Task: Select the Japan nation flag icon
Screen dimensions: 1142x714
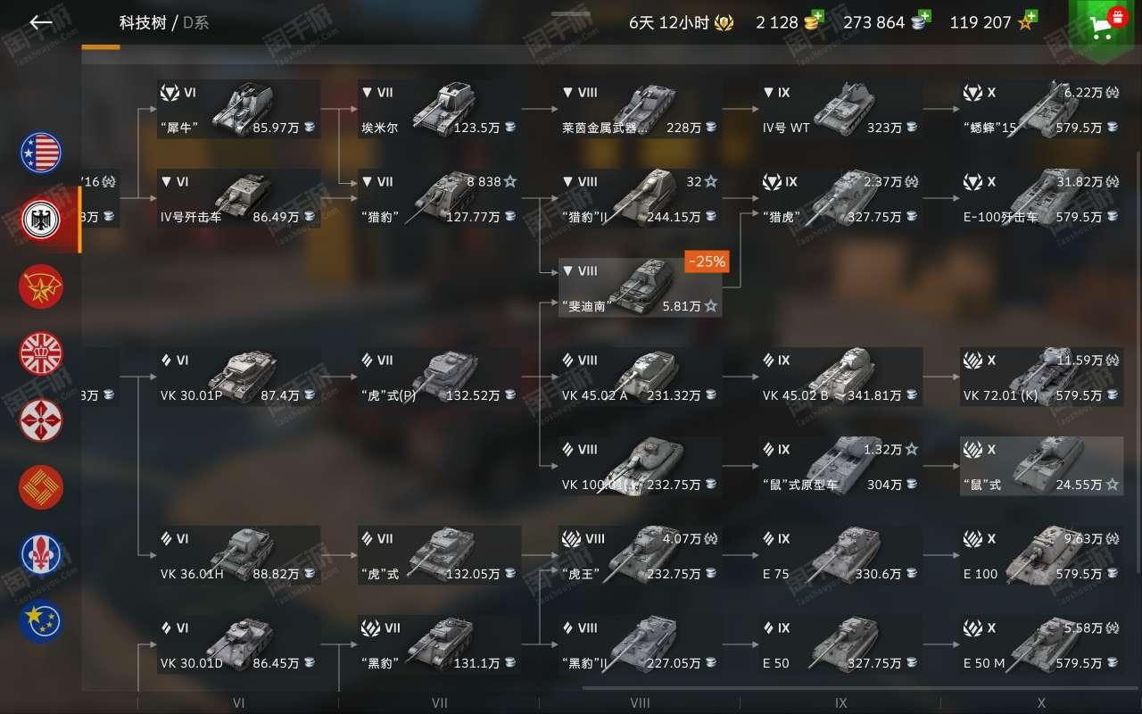Action: pyautogui.click(x=42, y=420)
